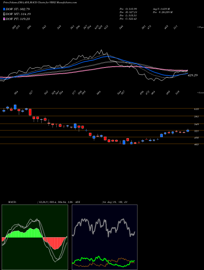Click the 'Avg V: 1.659 M' volume text
Viewport: 204px width, 270px height.
tap(161, 9)
